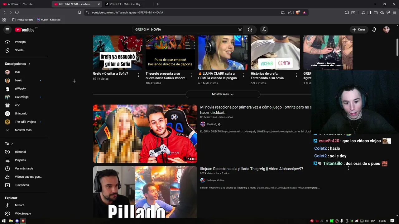Viewport: 399px width, 224px height.
Task: Open the Brave Rewards triangle icon
Action: point(304,12)
